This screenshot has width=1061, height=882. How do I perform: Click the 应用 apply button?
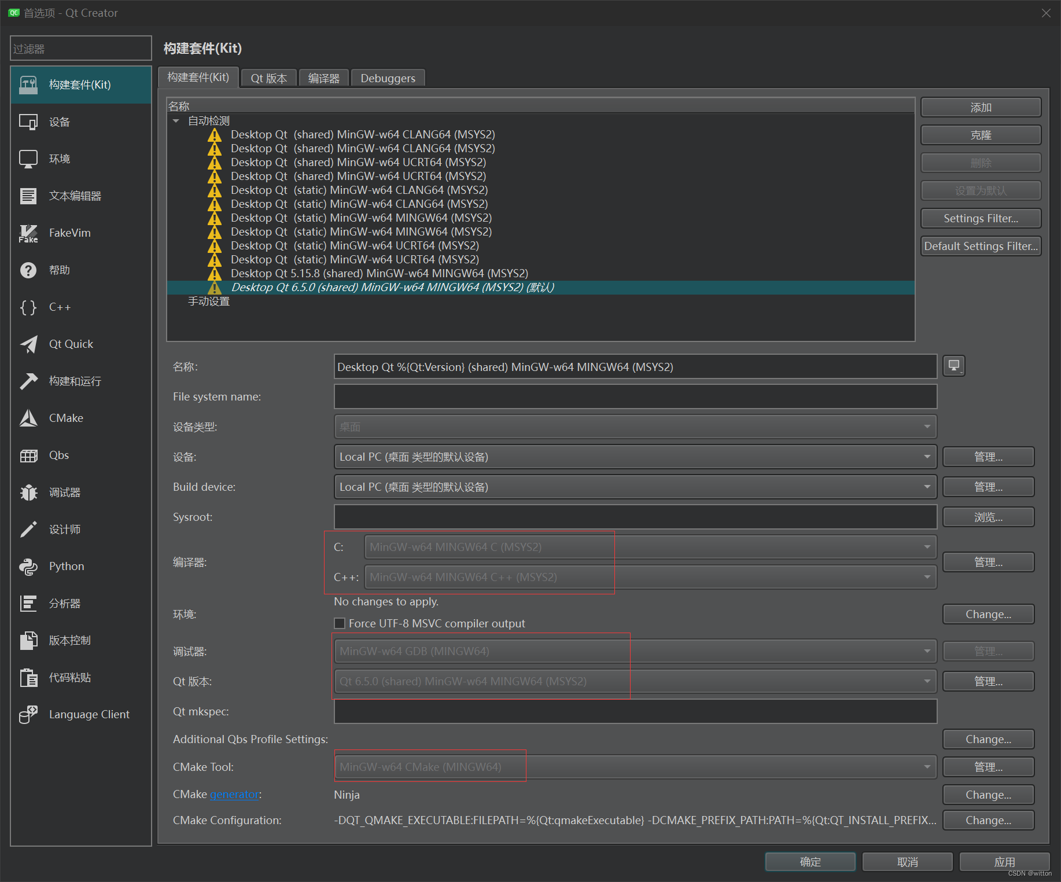1005,862
